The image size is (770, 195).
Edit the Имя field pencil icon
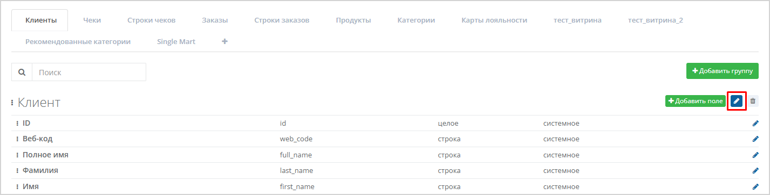[x=755, y=186]
